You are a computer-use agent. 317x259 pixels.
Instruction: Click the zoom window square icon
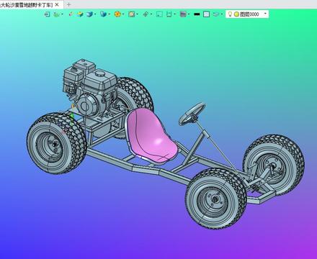pos(159,14)
